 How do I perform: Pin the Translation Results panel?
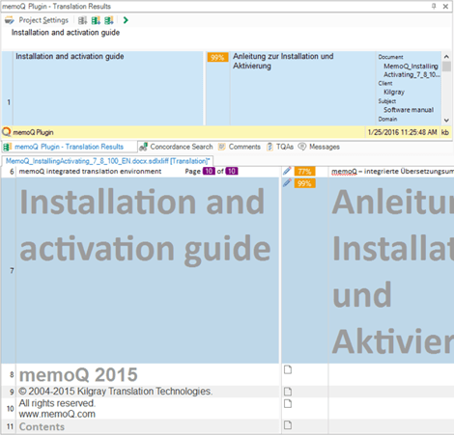click(434, 6)
